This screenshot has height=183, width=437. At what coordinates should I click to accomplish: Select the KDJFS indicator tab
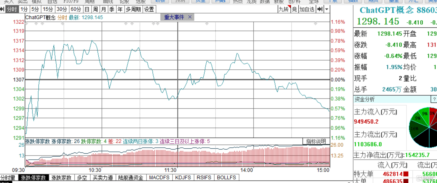tap(183, 178)
